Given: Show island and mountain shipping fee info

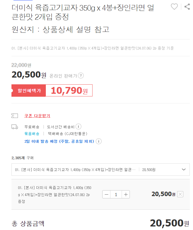Looking at the screenshot, I should point(78,126).
